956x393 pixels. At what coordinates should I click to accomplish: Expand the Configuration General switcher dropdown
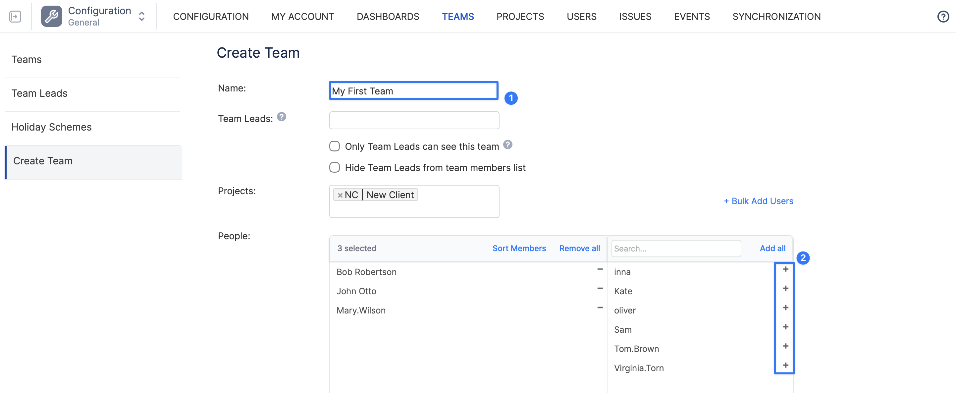click(142, 16)
